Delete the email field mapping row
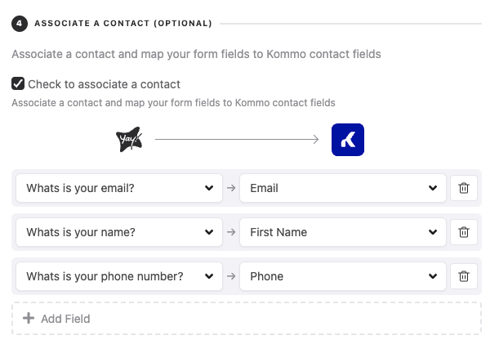 [464, 188]
